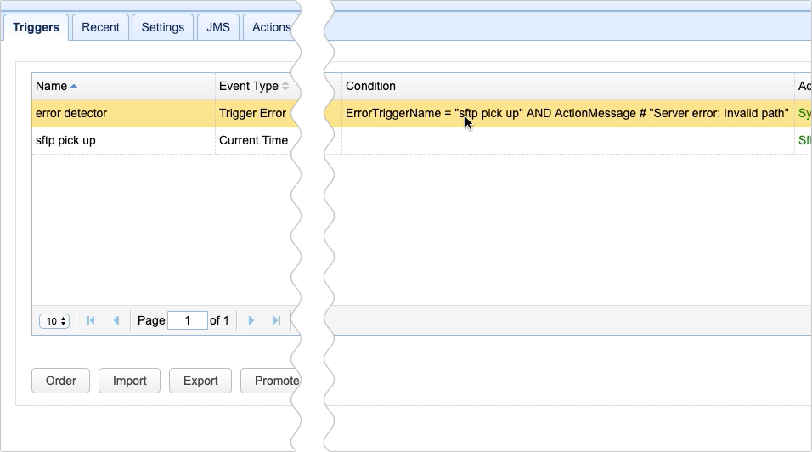Click the Event Type column sort icon
The image size is (812, 452).
point(285,86)
